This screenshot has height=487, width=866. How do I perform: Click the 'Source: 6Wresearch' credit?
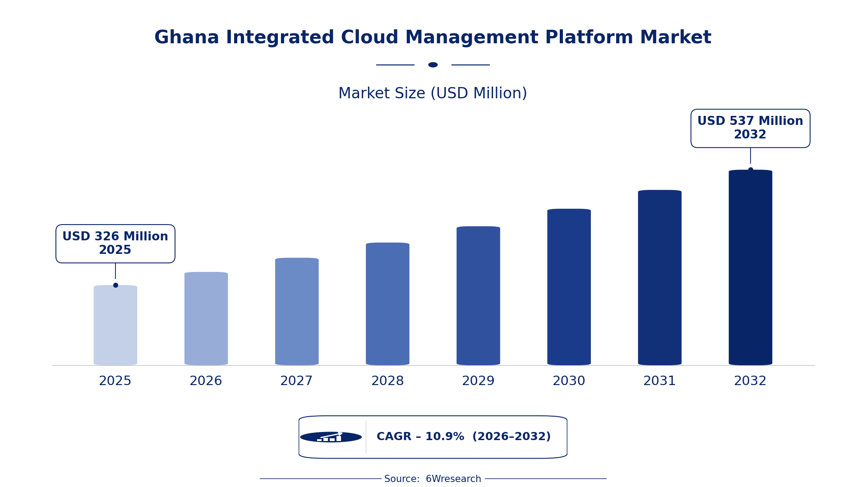433,479
